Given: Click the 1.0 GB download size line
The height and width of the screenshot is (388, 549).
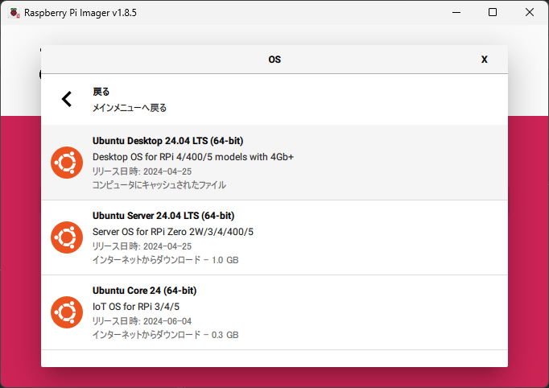Looking at the screenshot, I should click(166, 260).
